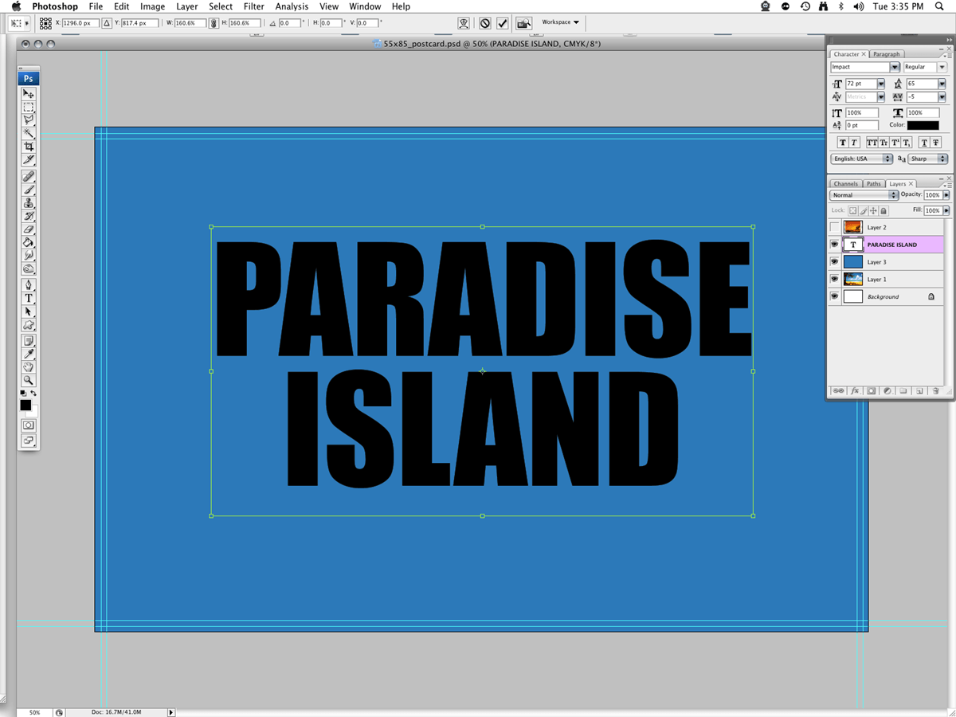
Task: Select the Crop tool
Action: [29, 147]
